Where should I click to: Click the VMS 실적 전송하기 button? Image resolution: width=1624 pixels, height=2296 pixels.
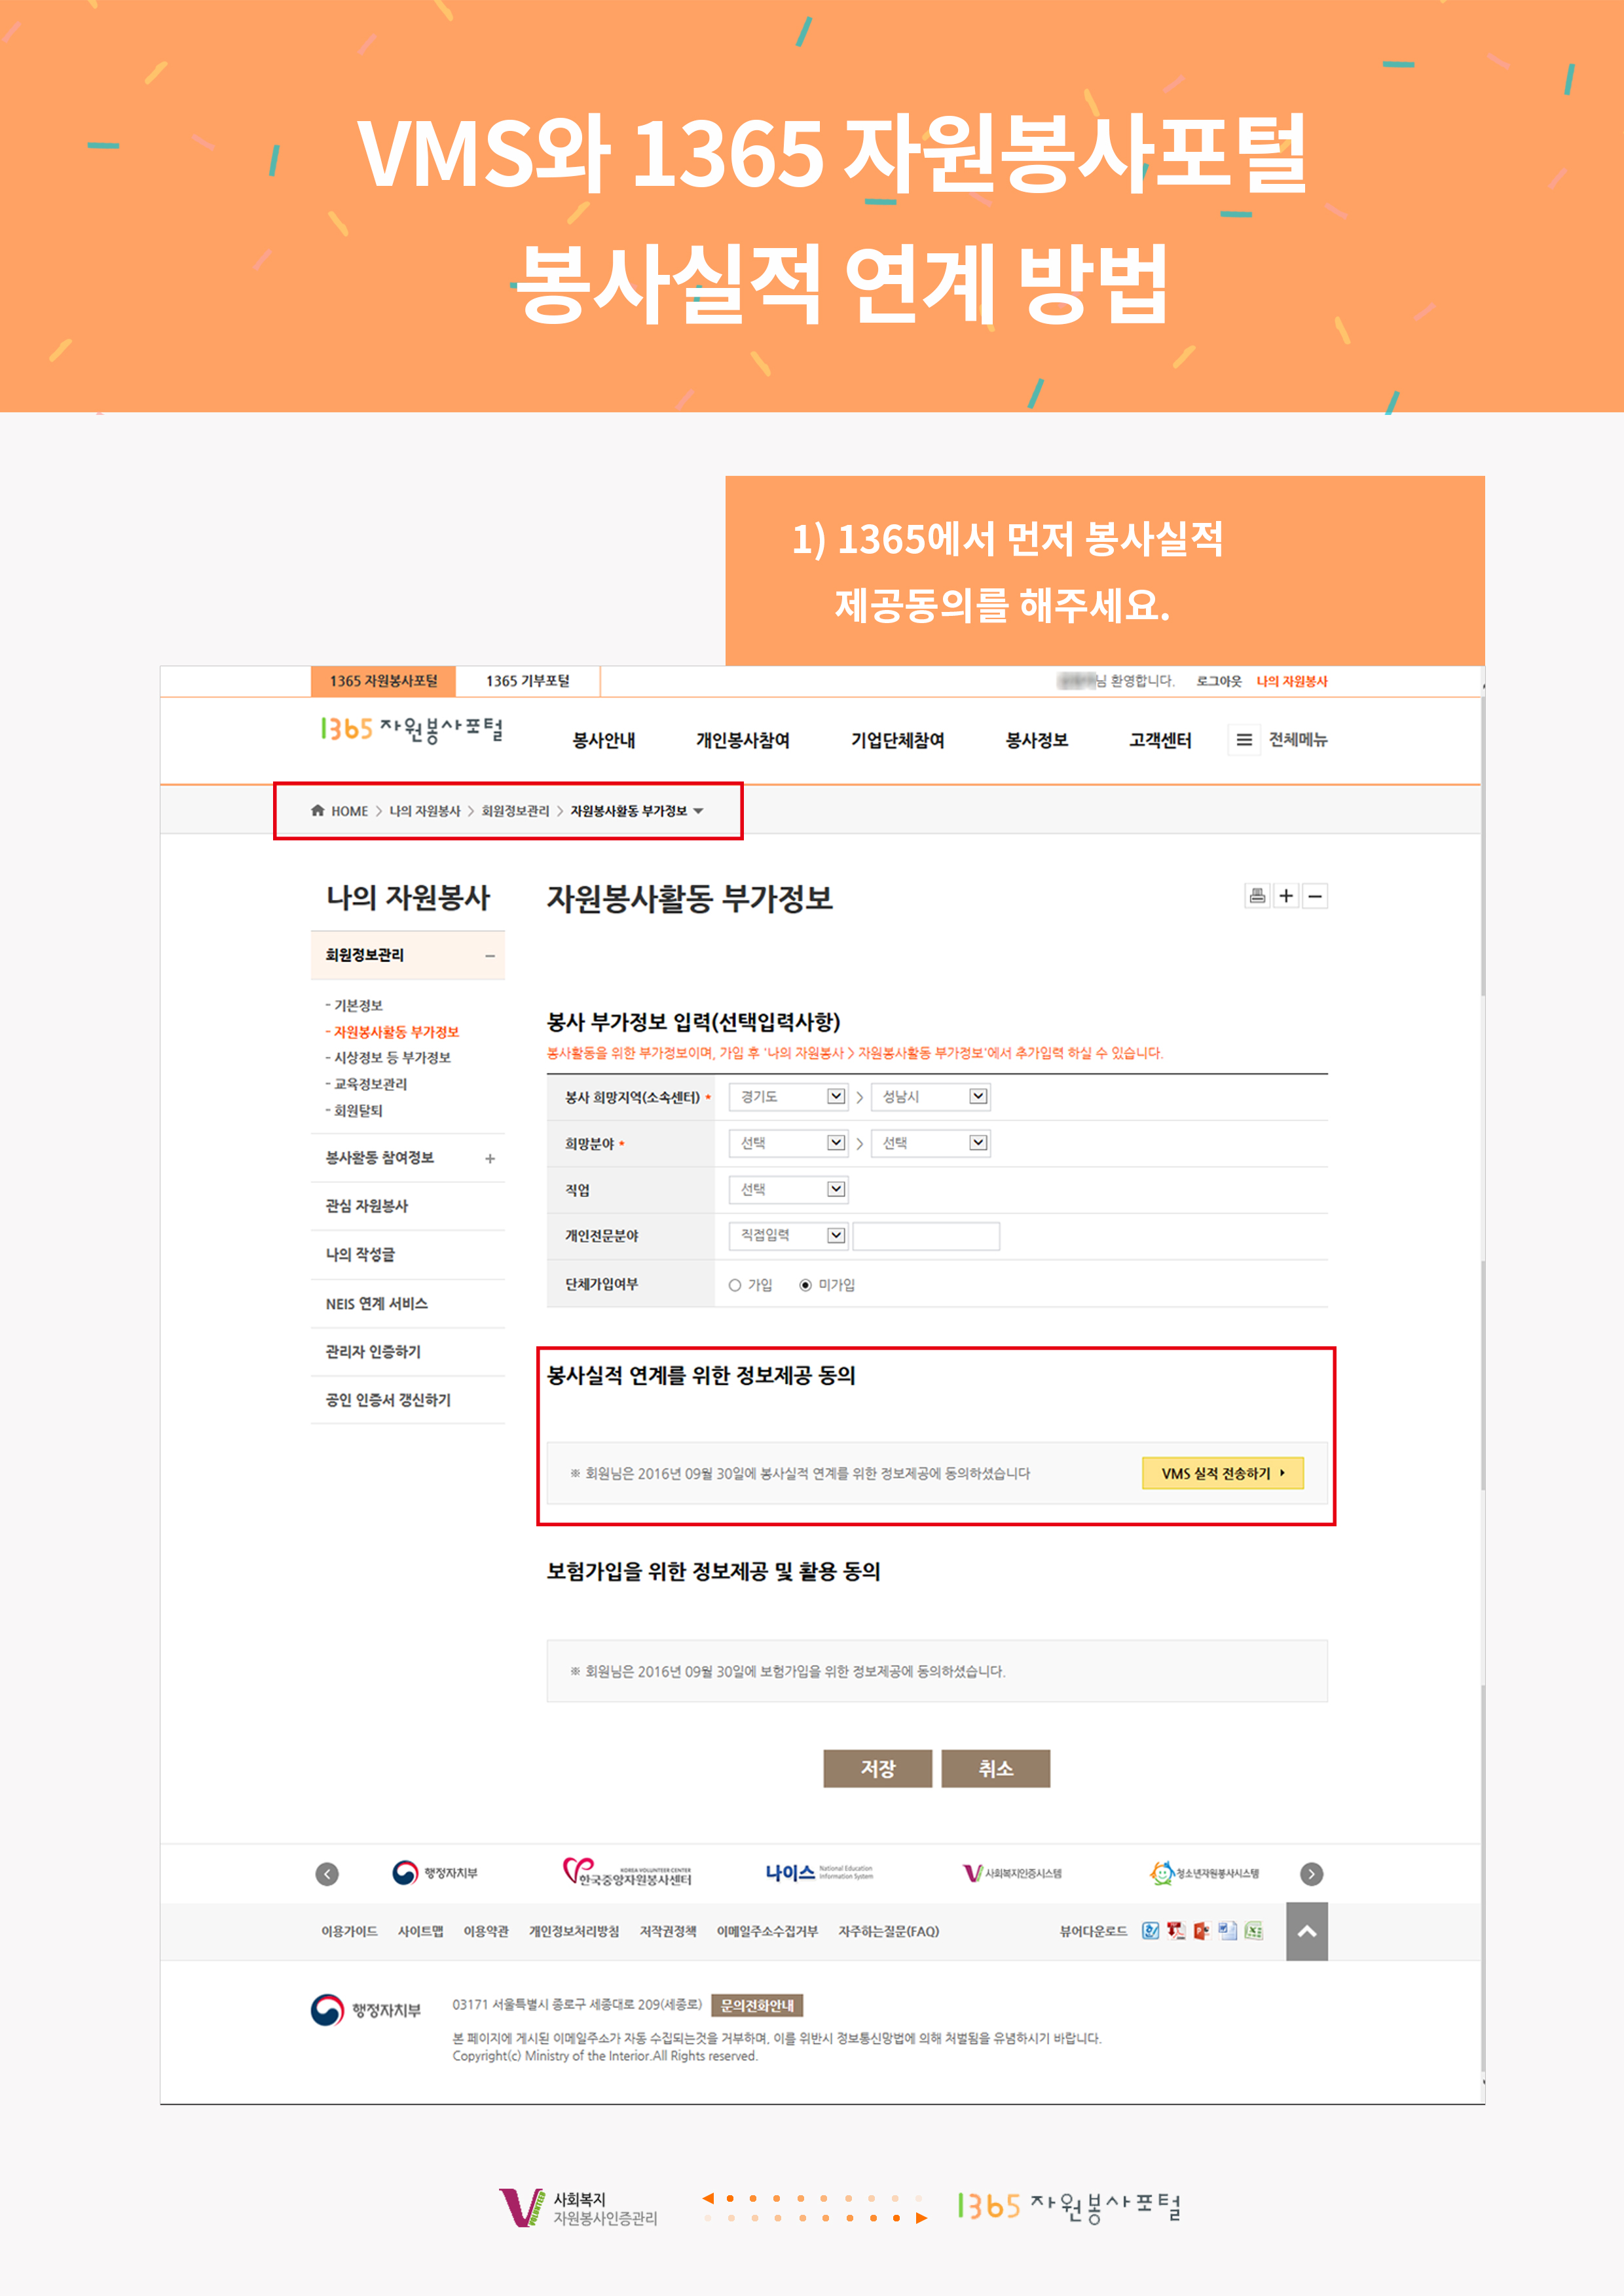(x=1222, y=1473)
